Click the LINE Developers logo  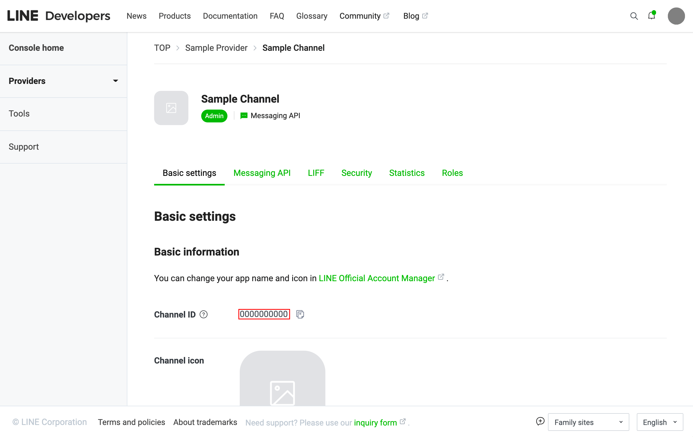59,16
